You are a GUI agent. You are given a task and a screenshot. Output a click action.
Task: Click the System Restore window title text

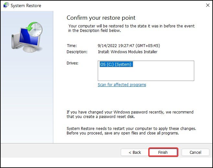[x=26, y=5]
